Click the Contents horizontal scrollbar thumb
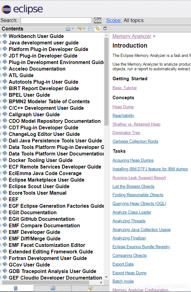The width and height of the screenshot is (191, 292). [x=45, y=282]
